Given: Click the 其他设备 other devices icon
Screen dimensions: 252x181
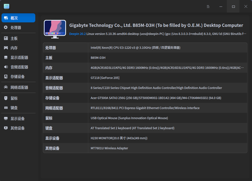Looking at the screenshot, I should pyautogui.click(x=6, y=128).
